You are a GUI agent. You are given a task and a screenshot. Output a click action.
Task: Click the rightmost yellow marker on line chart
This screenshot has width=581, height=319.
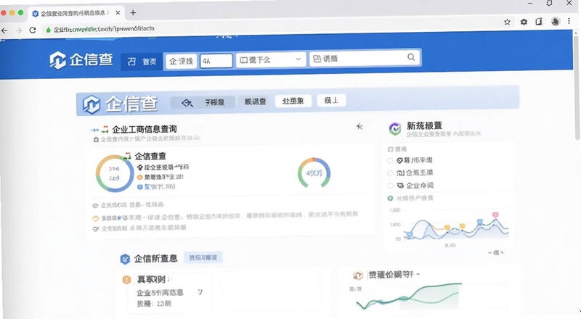462,226
